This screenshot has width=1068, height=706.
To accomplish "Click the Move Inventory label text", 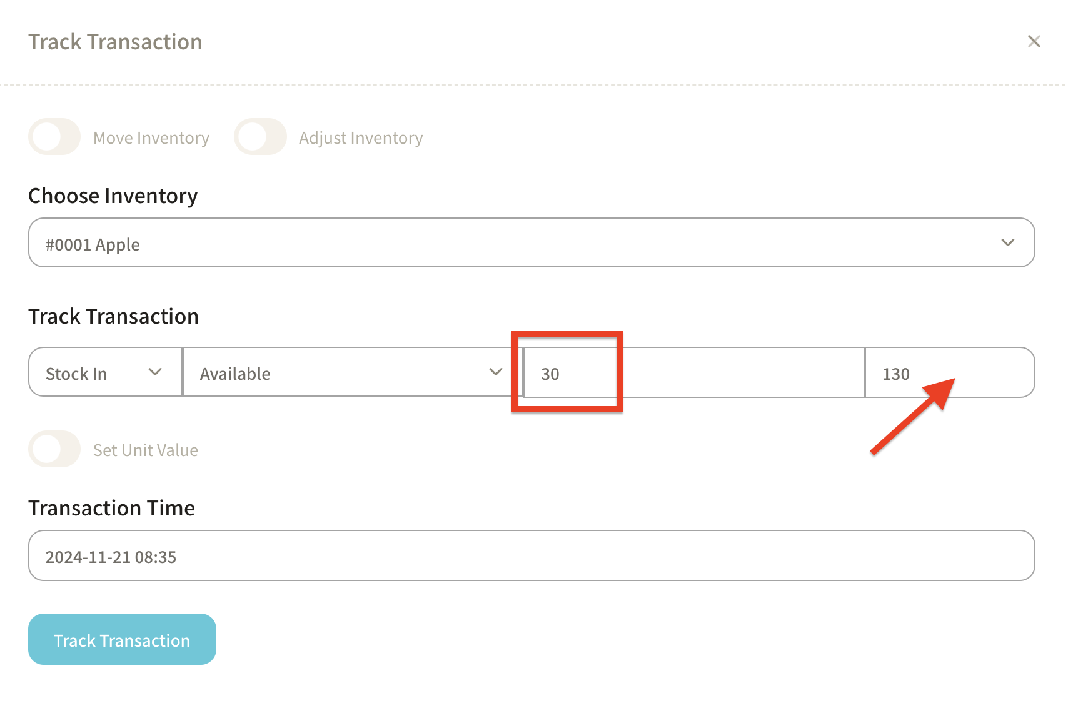I will point(151,138).
